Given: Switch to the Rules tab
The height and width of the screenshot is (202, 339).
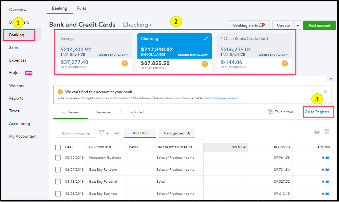Looking at the screenshot, I should coord(81,8).
